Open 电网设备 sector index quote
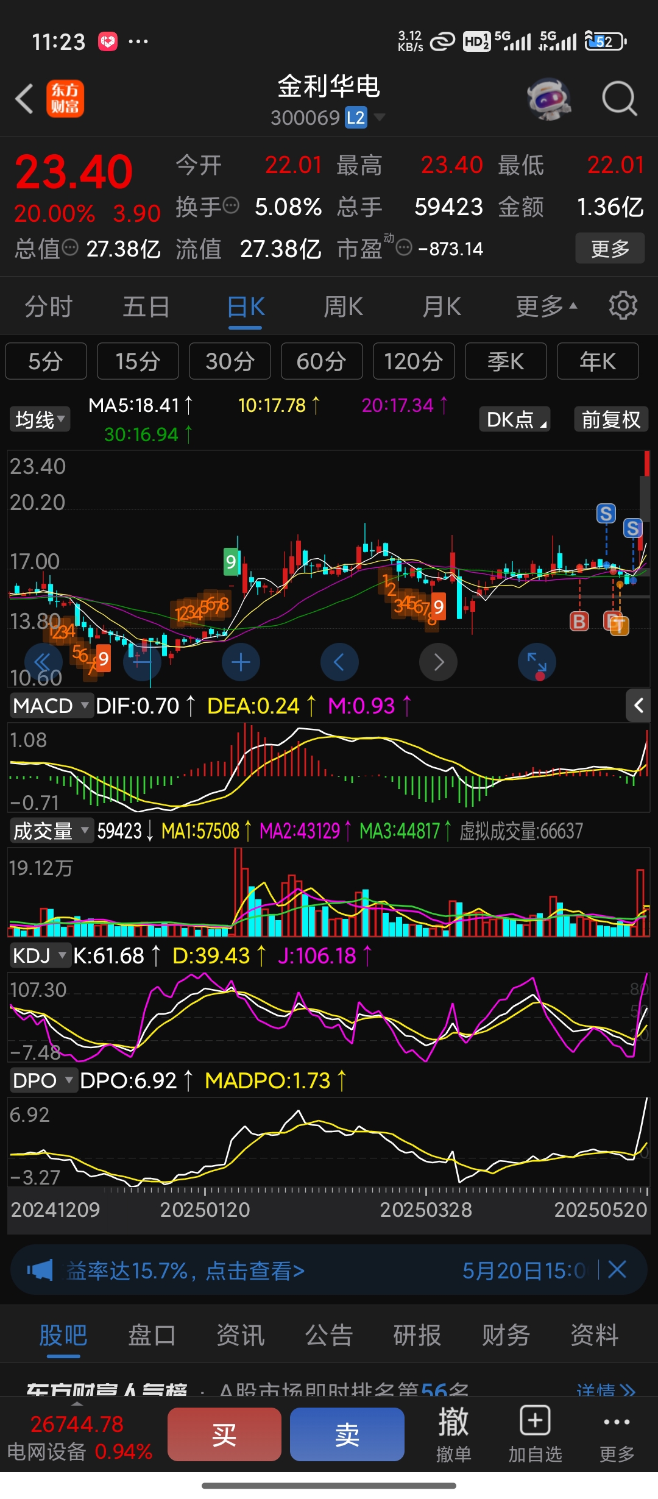This screenshot has height=1499, width=658. (x=79, y=1437)
